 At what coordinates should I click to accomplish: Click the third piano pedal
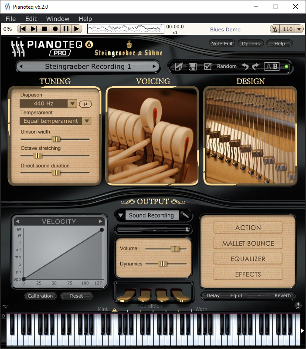[x=162, y=295]
